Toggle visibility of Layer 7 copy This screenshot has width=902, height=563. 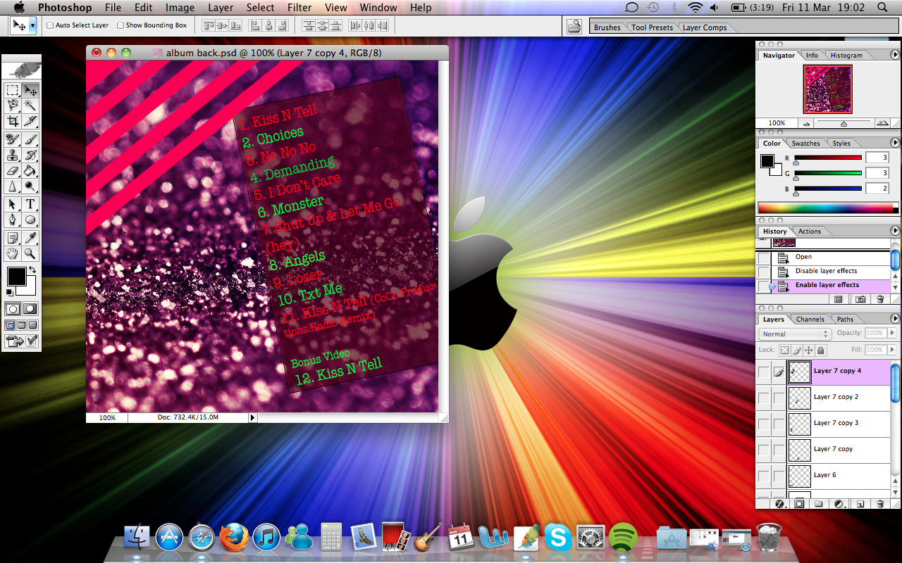click(x=764, y=450)
